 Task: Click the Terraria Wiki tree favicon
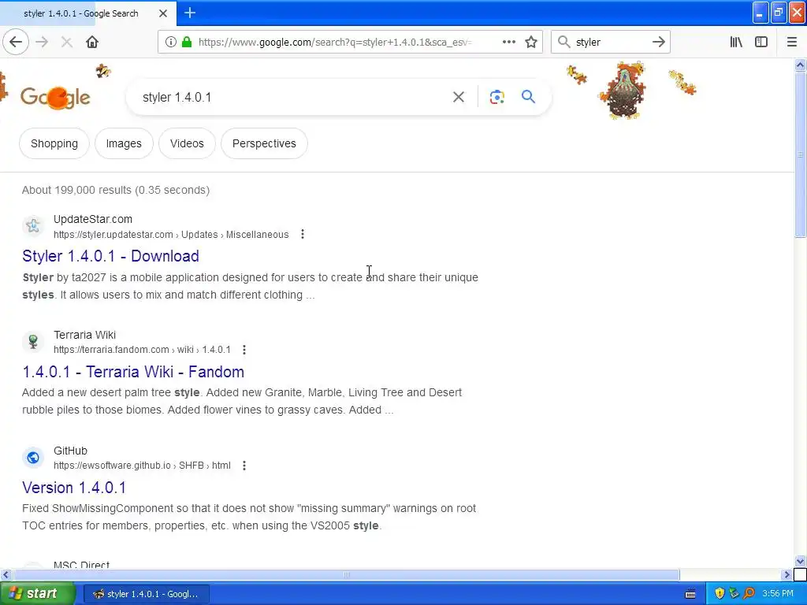click(33, 341)
